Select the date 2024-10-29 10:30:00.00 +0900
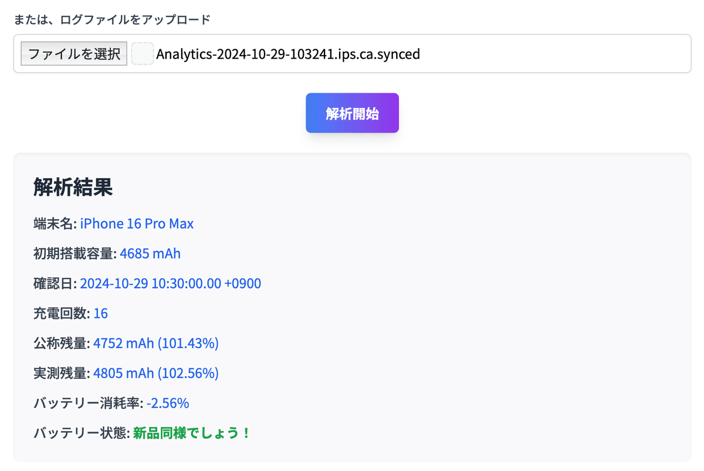Image resolution: width=704 pixels, height=471 pixels. (171, 283)
